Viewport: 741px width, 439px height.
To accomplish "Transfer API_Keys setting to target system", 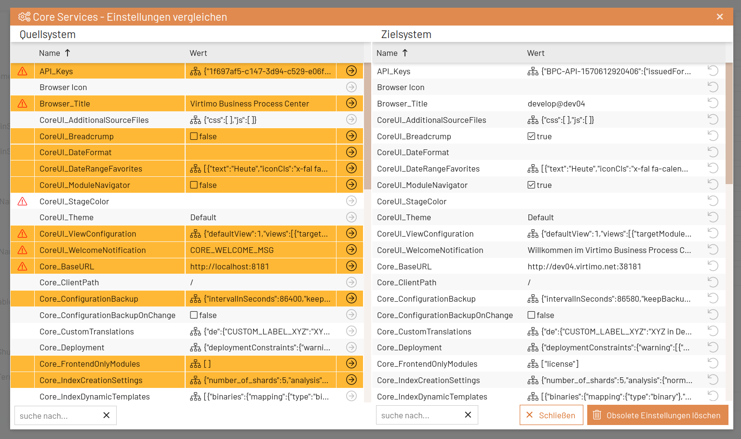I will pos(351,71).
